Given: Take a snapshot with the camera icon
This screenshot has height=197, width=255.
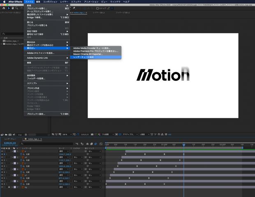Looking at the screenshot, I should click(92, 134).
